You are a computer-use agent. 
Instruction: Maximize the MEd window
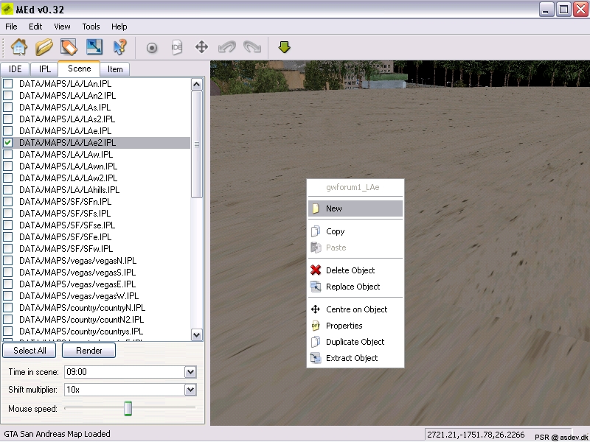563,9
